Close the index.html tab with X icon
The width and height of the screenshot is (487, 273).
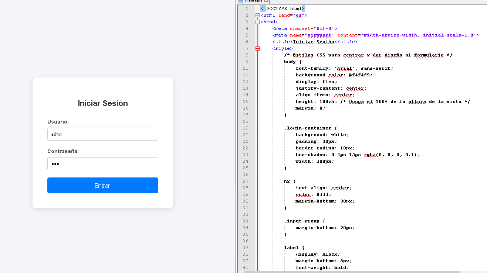[266, 1]
